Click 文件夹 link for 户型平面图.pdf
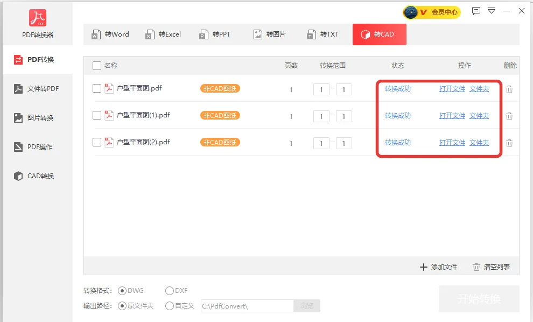The image size is (533, 322). click(479, 89)
